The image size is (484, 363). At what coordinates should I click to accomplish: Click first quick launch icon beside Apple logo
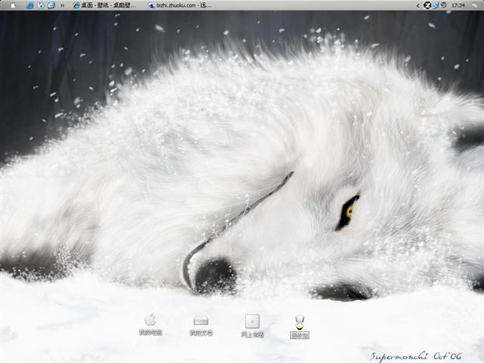(29, 5)
